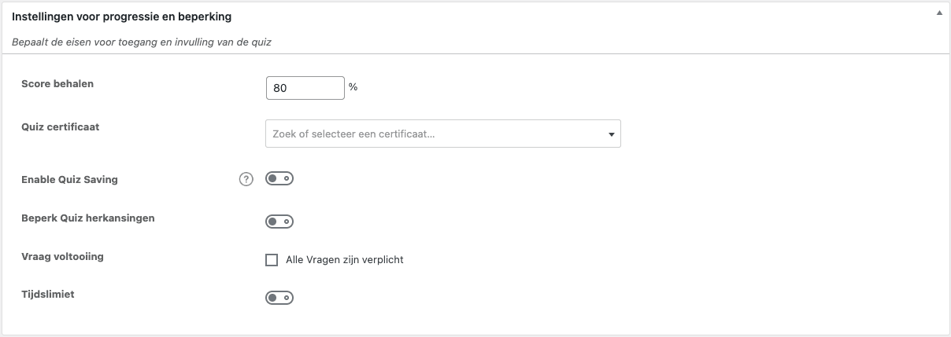The height and width of the screenshot is (337, 951).
Task: Click the certificaat search placeholder text
Action: click(x=353, y=134)
